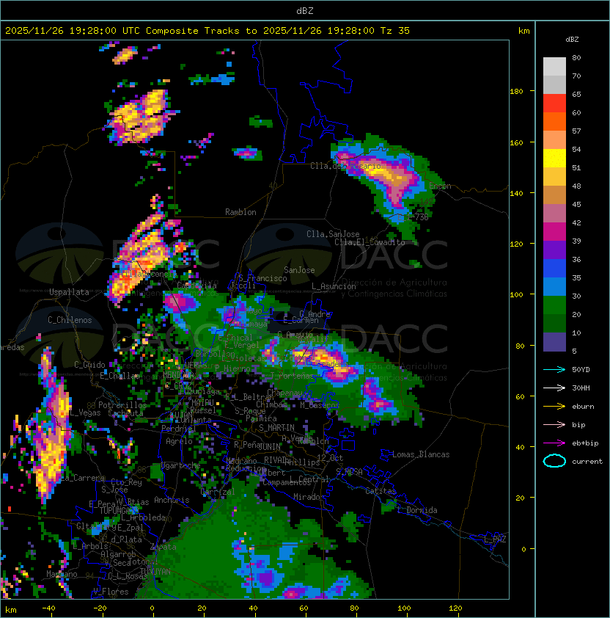Click the 'L_Vegas' map label
The width and height of the screenshot is (610, 618).
tap(84, 412)
